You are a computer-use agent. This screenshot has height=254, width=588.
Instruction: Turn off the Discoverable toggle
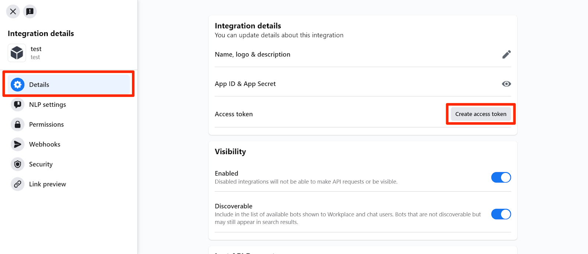pyautogui.click(x=501, y=214)
